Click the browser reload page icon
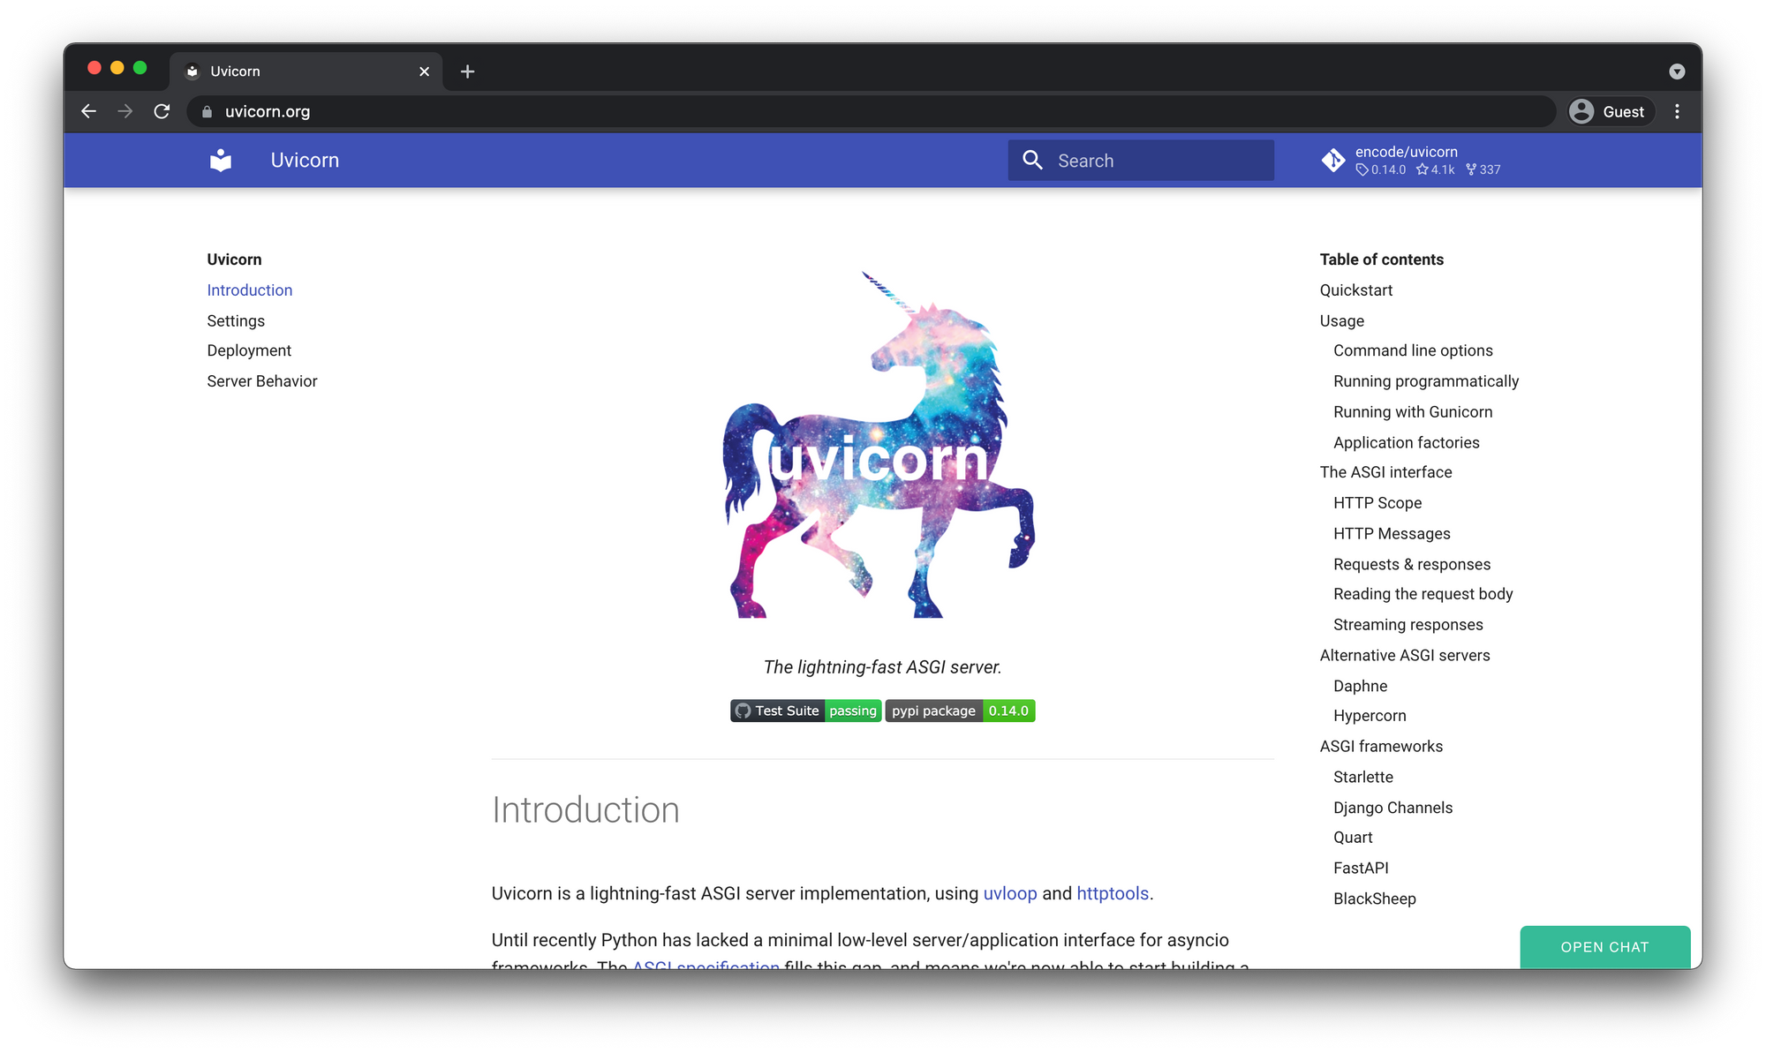The height and width of the screenshot is (1053, 1766). tap(161, 111)
